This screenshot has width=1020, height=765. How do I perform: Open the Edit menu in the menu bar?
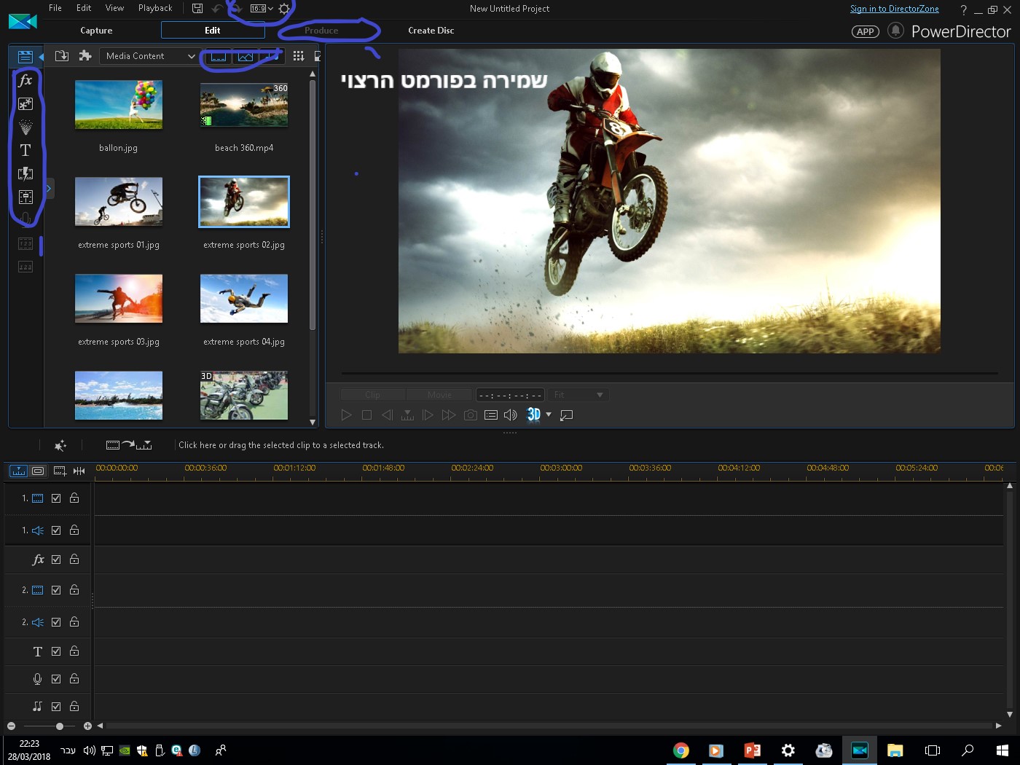point(84,8)
